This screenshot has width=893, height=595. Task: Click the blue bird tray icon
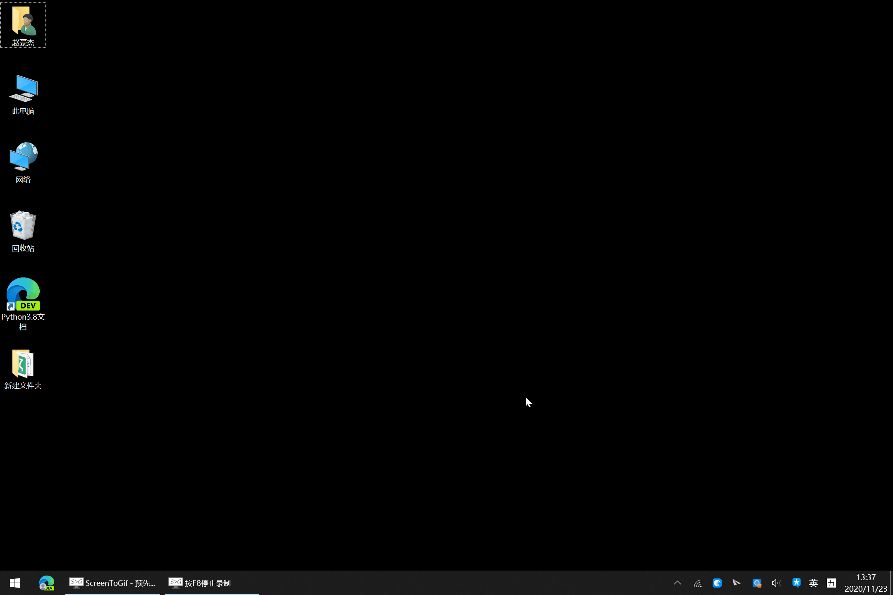(x=717, y=583)
